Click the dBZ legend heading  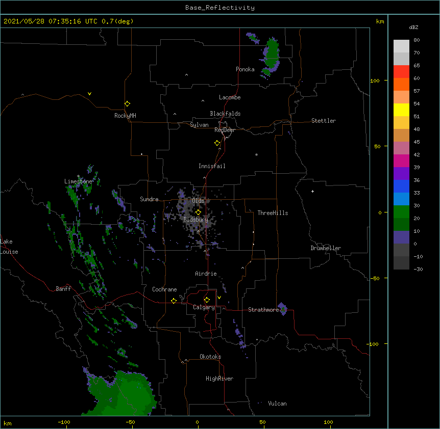(x=413, y=27)
